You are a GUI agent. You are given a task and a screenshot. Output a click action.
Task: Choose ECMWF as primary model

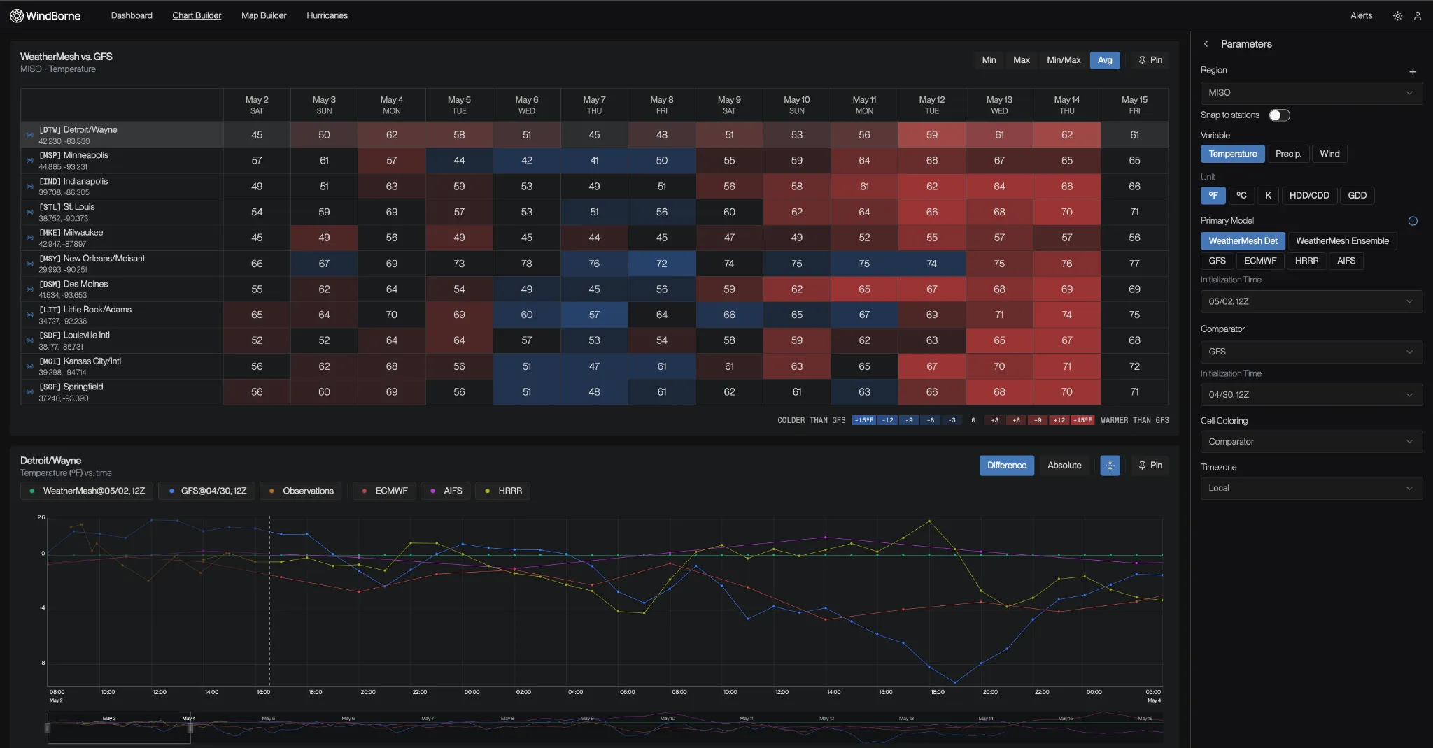pos(1260,261)
